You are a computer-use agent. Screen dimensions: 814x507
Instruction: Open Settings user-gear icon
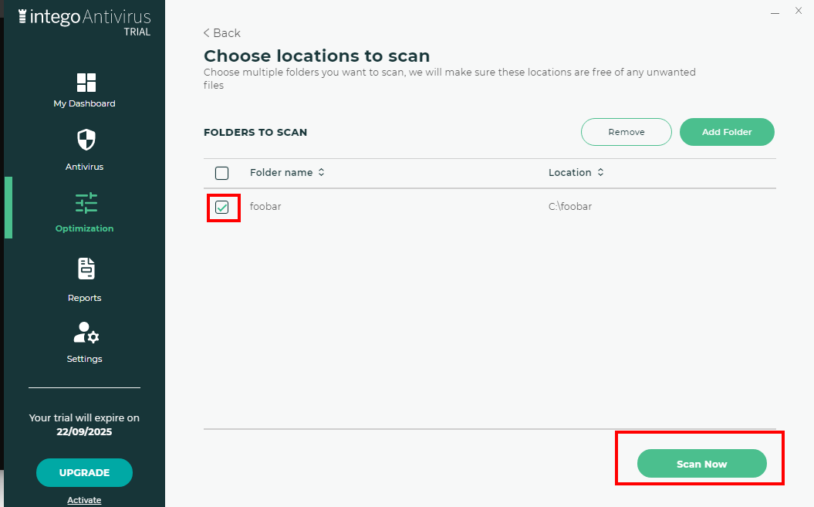(x=86, y=333)
